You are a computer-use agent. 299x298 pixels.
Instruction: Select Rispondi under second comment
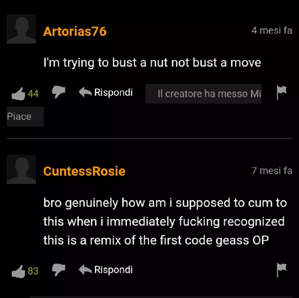click(114, 270)
